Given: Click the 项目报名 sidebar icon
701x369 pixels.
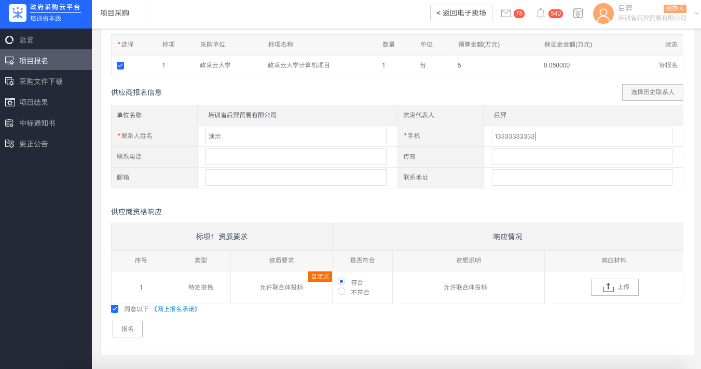Looking at the screenshot, I should 9,61.
